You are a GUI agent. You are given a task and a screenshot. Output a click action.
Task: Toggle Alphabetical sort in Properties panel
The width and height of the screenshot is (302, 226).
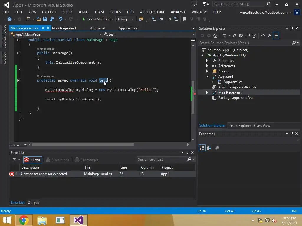[209, 148]
